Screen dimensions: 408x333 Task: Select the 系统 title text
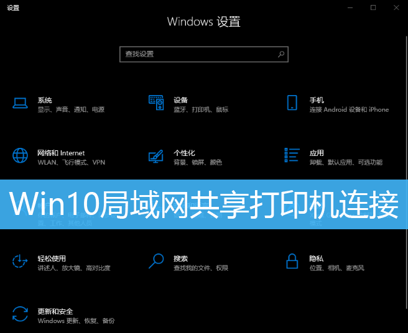[45, 100]
